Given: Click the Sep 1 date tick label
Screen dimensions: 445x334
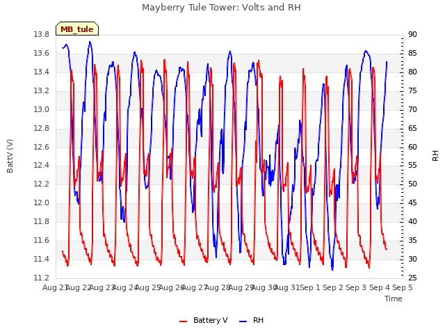Looking at the screenshot, I should pos(310,287).
